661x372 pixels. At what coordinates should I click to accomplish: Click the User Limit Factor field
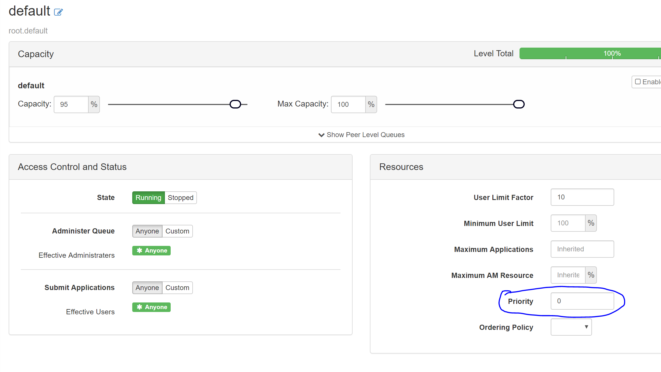click(x=582, y=197)
